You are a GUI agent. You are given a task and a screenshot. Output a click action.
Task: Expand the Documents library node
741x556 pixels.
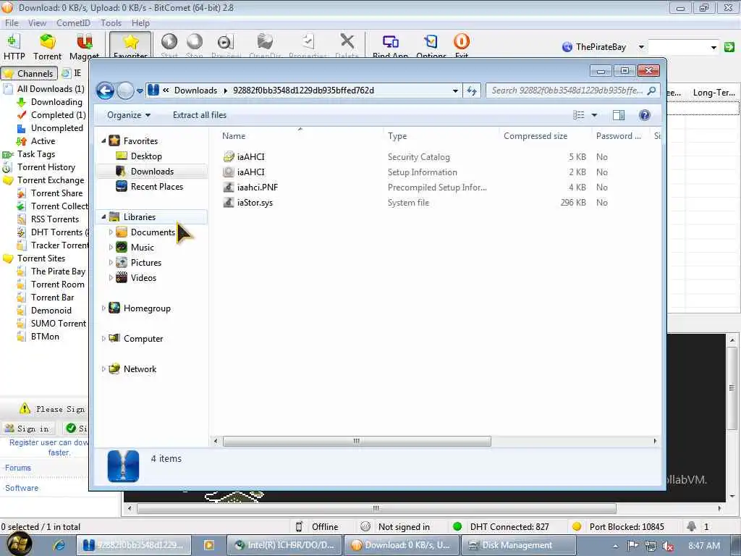pyautogui.click(x=111, y=232)
